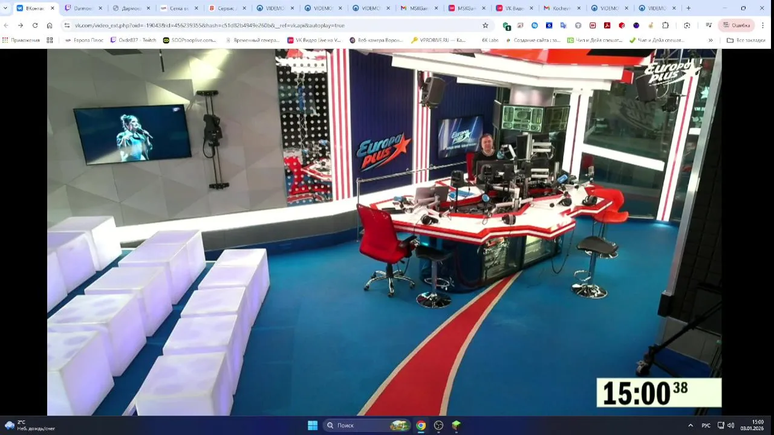This screenshot has height=435, width=774.
Task: Bookmark this page with the star
Action: 485,25
